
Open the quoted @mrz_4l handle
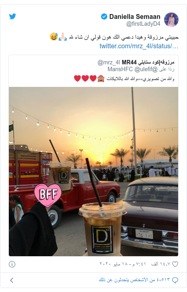coord(109,62)
